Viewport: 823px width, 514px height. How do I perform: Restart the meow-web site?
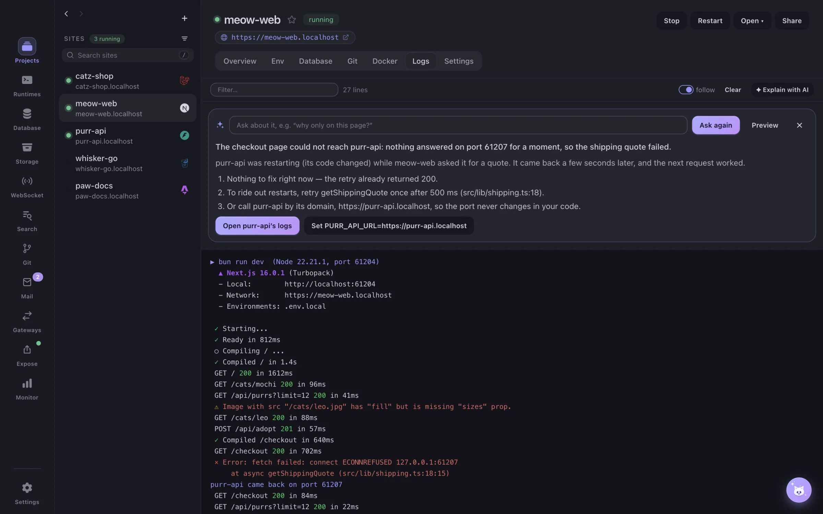(710, 21)
